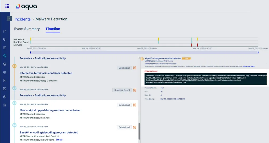269x143 pixels.
Task: Click the right red Malware timeline marker
Action: click(x=197, y=45)
